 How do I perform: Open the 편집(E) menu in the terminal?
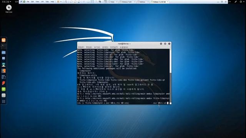click(89, 47)
